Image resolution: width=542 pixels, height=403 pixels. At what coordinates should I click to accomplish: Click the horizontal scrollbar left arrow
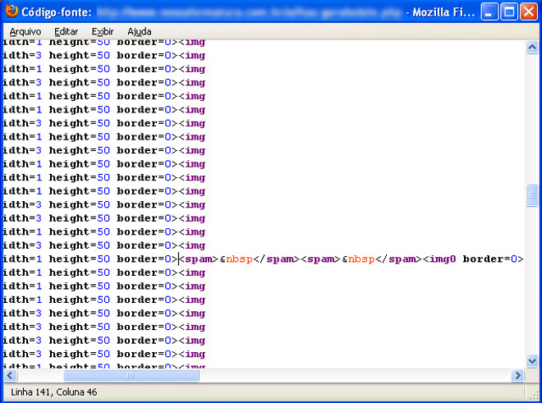(x=8, y=375)
